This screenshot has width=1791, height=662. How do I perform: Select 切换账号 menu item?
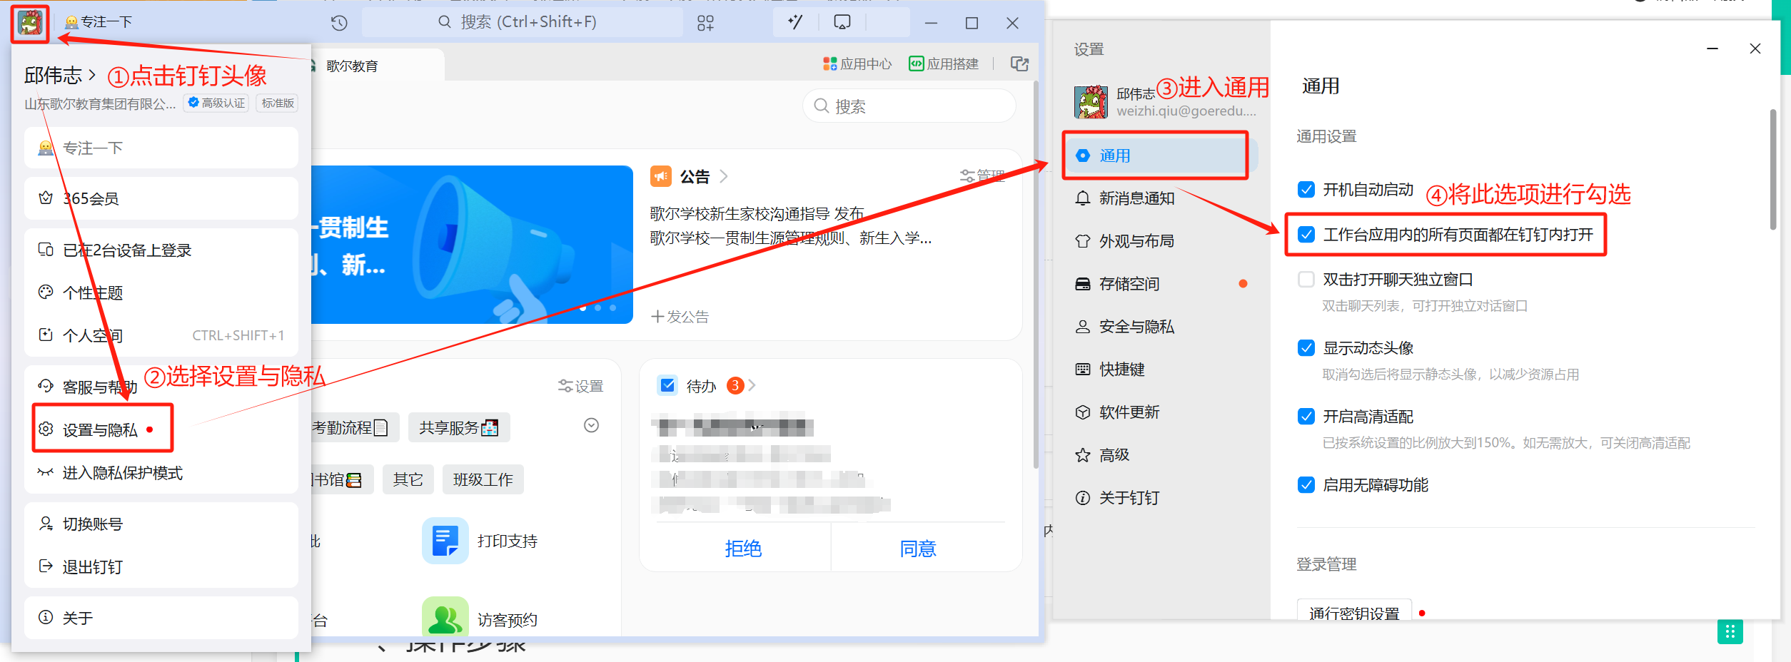pos(161,524)
